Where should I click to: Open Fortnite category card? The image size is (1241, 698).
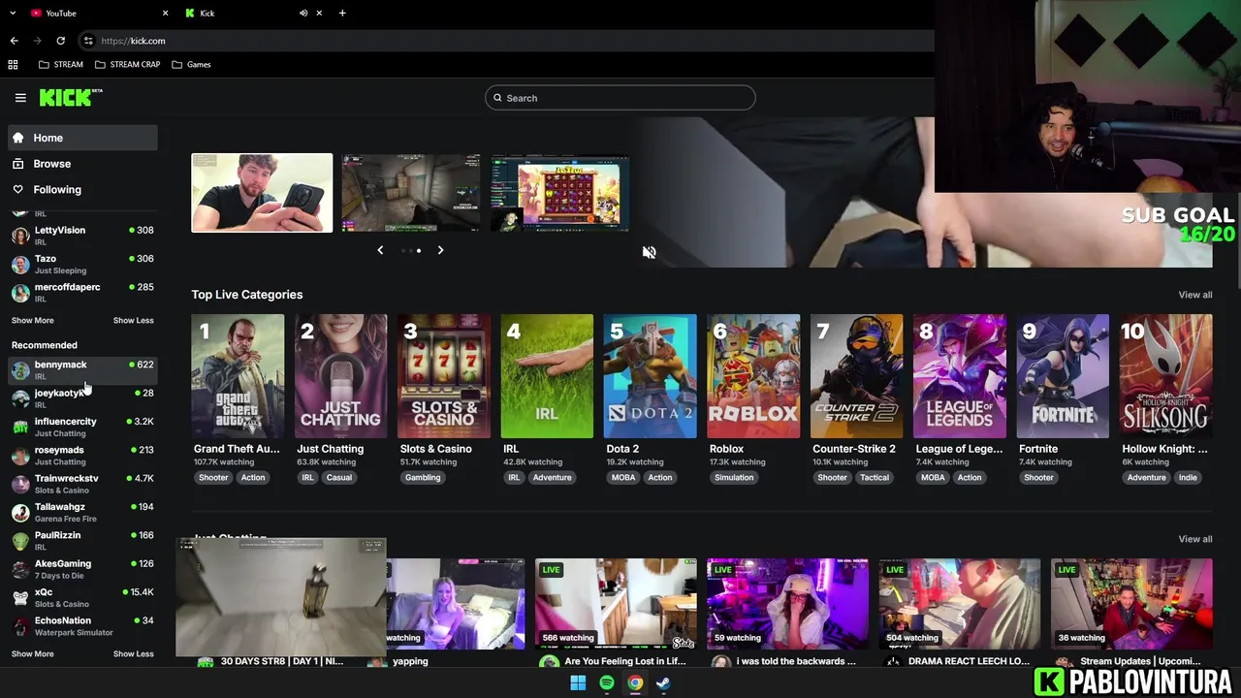point(1063,376)
